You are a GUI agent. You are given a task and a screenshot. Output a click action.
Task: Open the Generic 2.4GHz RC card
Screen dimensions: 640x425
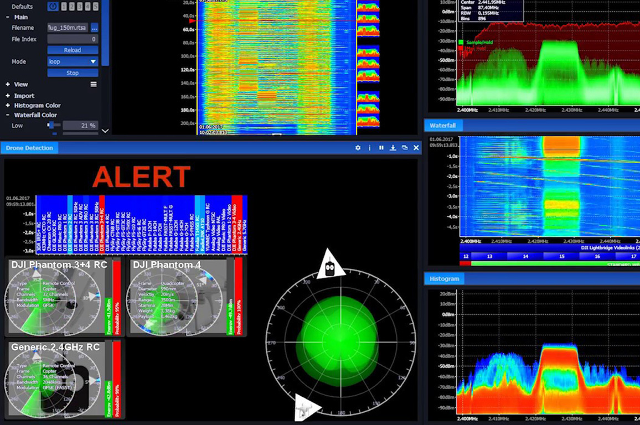coord(64,379)
